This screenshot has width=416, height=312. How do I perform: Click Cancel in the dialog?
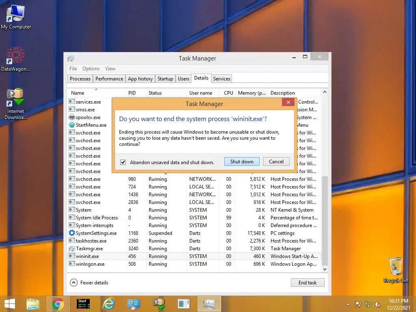tap(276, 162)
